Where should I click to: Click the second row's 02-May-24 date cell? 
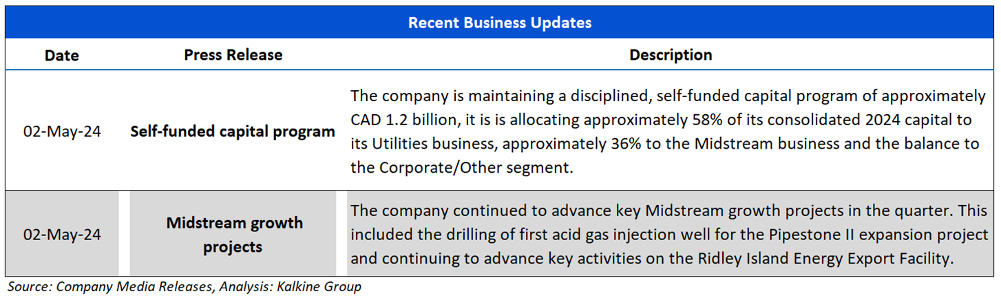(x=62, y=235)
